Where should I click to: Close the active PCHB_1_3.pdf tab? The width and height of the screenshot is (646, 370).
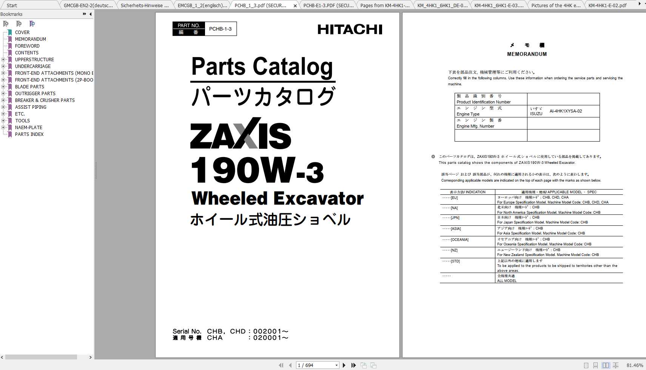click(295, 6)
